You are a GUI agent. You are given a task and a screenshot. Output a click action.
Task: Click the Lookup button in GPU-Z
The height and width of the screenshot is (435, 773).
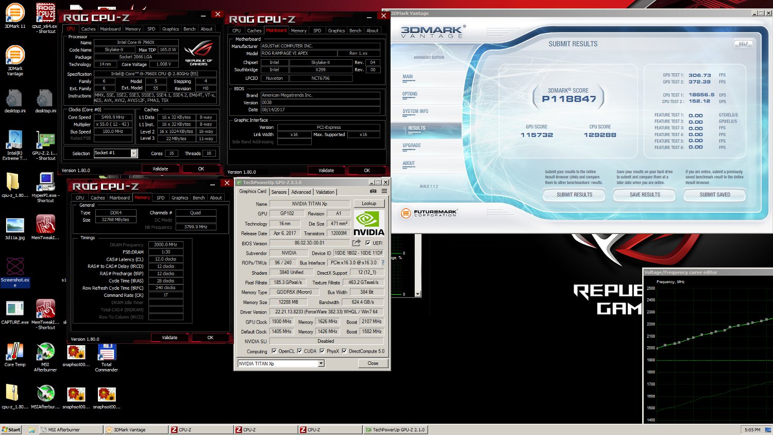point(369,204)
